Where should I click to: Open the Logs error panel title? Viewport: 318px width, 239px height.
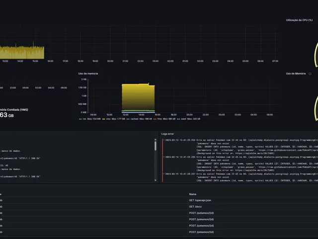click(x=167, y=134)
